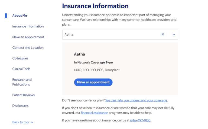This screenshot has height=129, width=208.
Task: Click Back to top link
Action: (20, 122)
